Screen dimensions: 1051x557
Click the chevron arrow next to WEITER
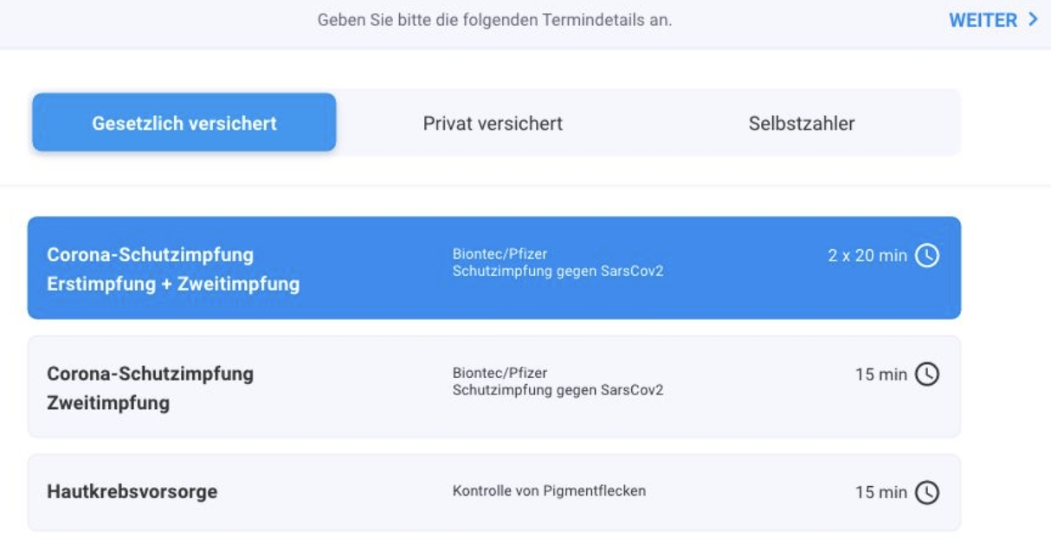tap(1032, 20)
